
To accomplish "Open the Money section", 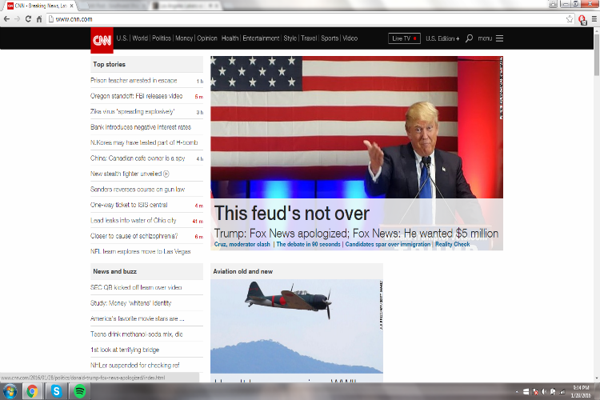I will pyautogui.click(x=184, y=38).
